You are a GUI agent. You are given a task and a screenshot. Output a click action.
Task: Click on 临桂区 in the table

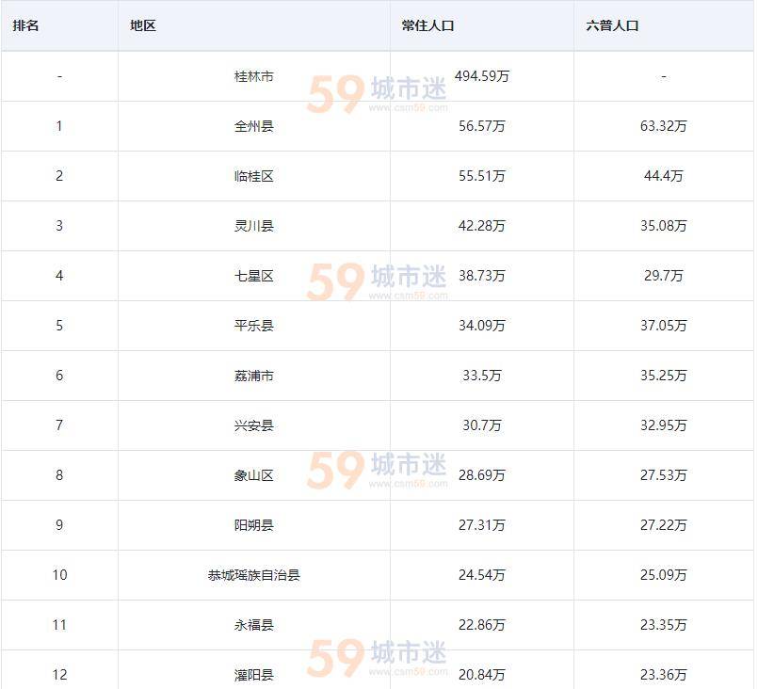click(254, 176)
